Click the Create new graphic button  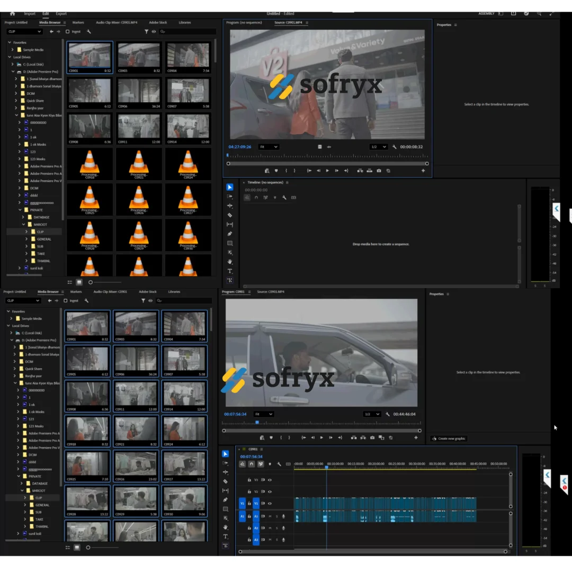click(449, 439)
